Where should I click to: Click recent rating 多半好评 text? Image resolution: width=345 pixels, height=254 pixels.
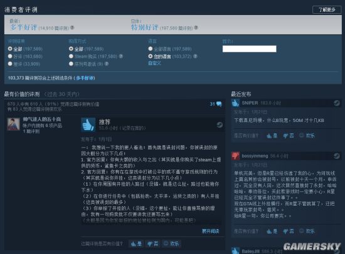pos(23,28)
